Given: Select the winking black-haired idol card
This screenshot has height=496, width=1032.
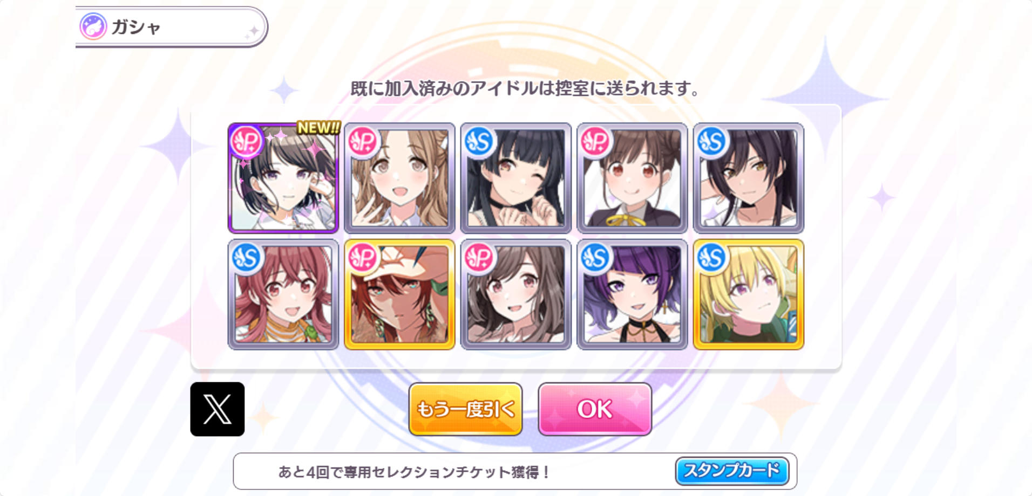Looking at the screenshot, I should click(x=516, y=178).
